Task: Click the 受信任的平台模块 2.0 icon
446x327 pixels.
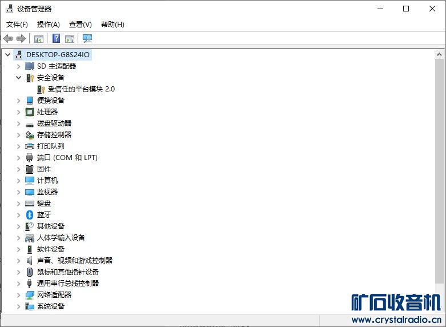Action: (x=41, y=89)
